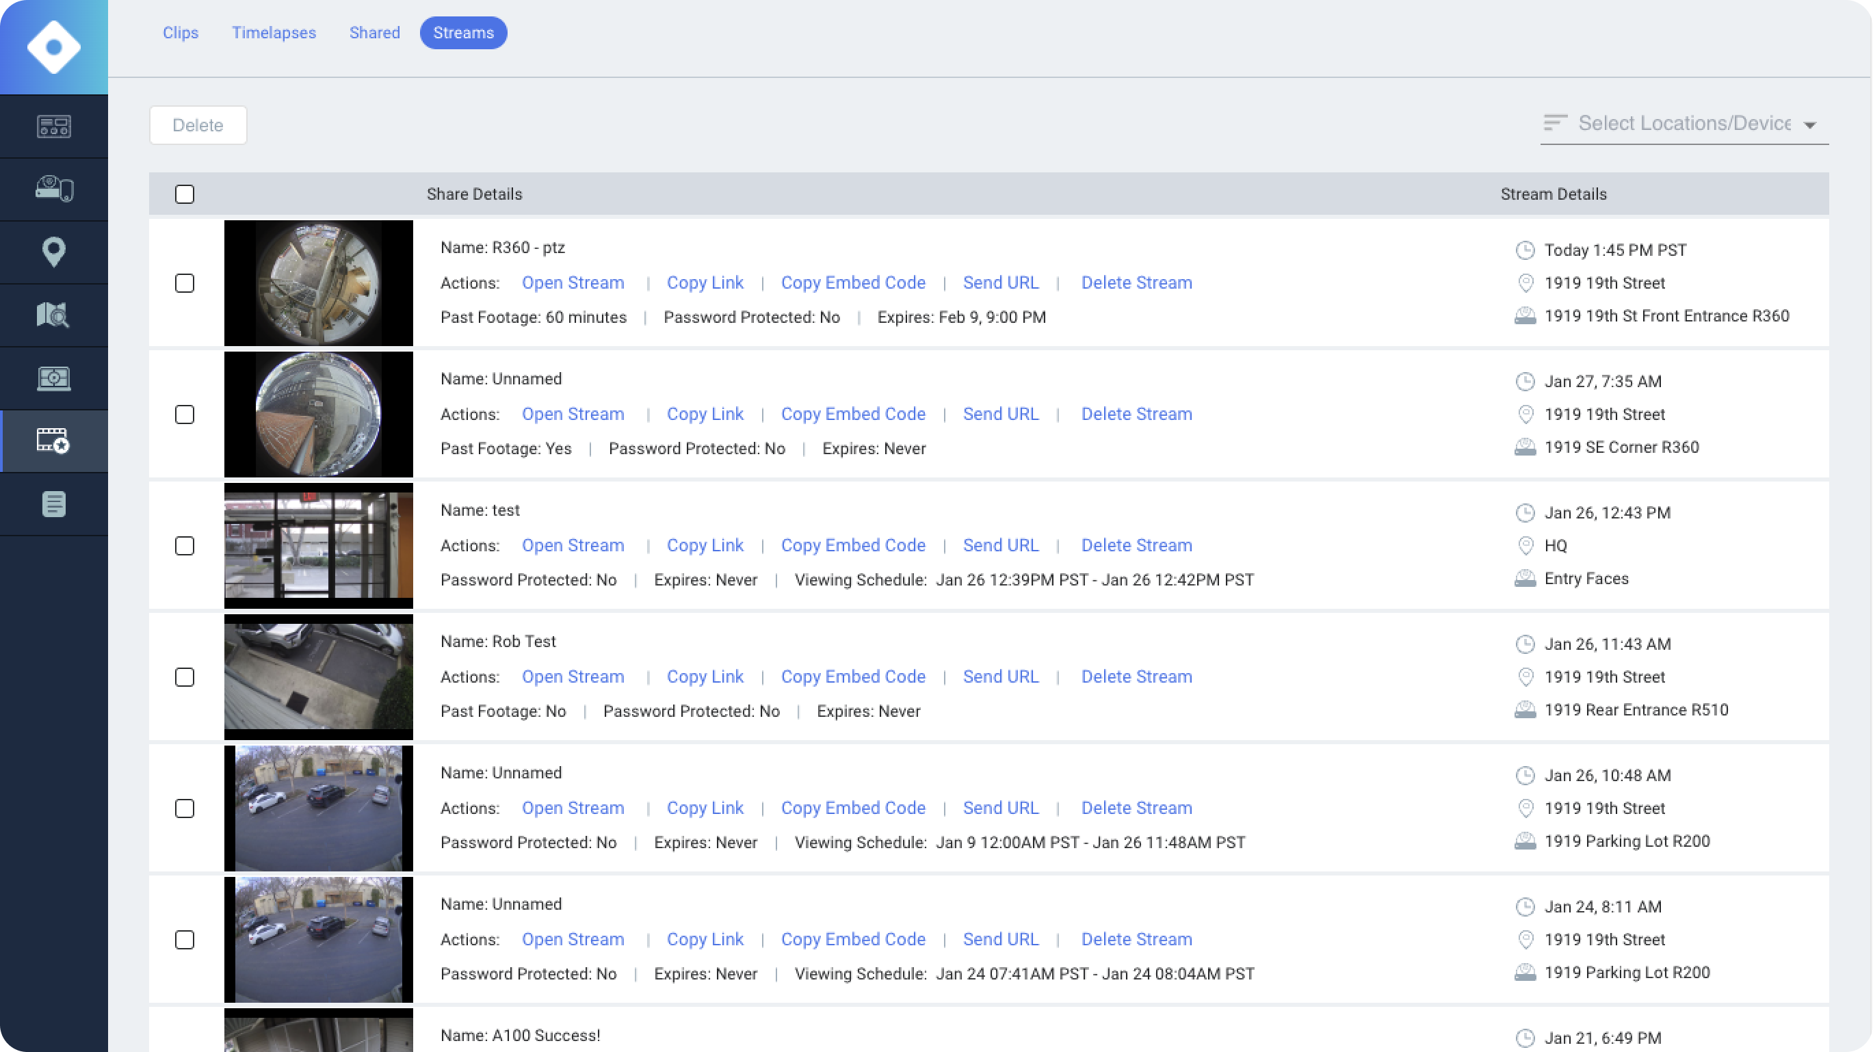The height and width of the screenshot is (1052, 1873).
Task: Go to the Shared tab
Action: 374,33
